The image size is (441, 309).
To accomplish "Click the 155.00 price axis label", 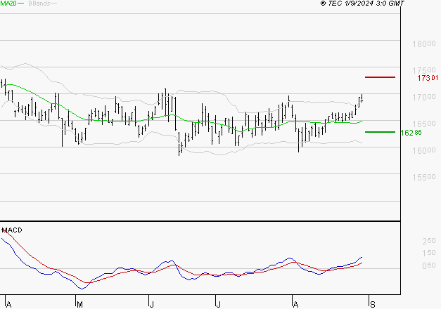I will pyautogui.click(x=424, y=177).
